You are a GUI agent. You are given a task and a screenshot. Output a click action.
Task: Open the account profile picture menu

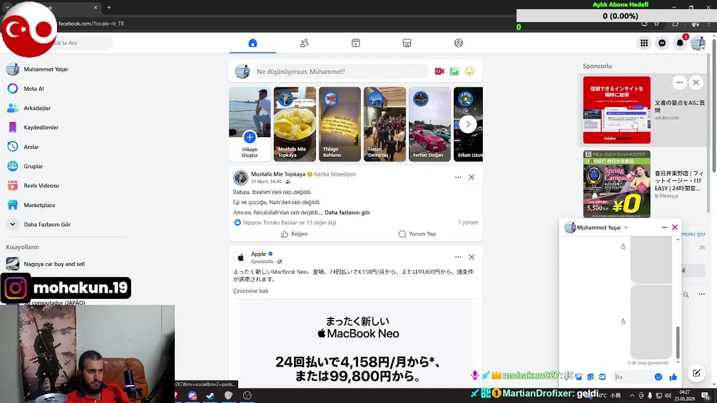click(x=698, y=43)
